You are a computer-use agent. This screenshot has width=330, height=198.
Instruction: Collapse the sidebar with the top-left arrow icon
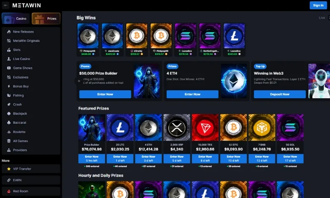pos(6,5)
